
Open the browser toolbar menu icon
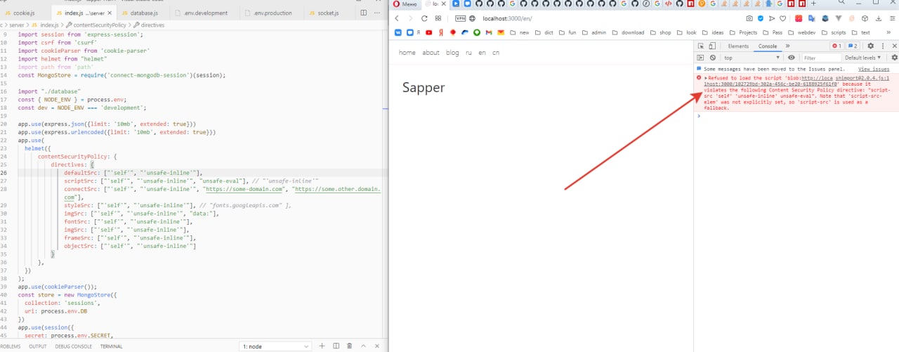pos(893,18)
